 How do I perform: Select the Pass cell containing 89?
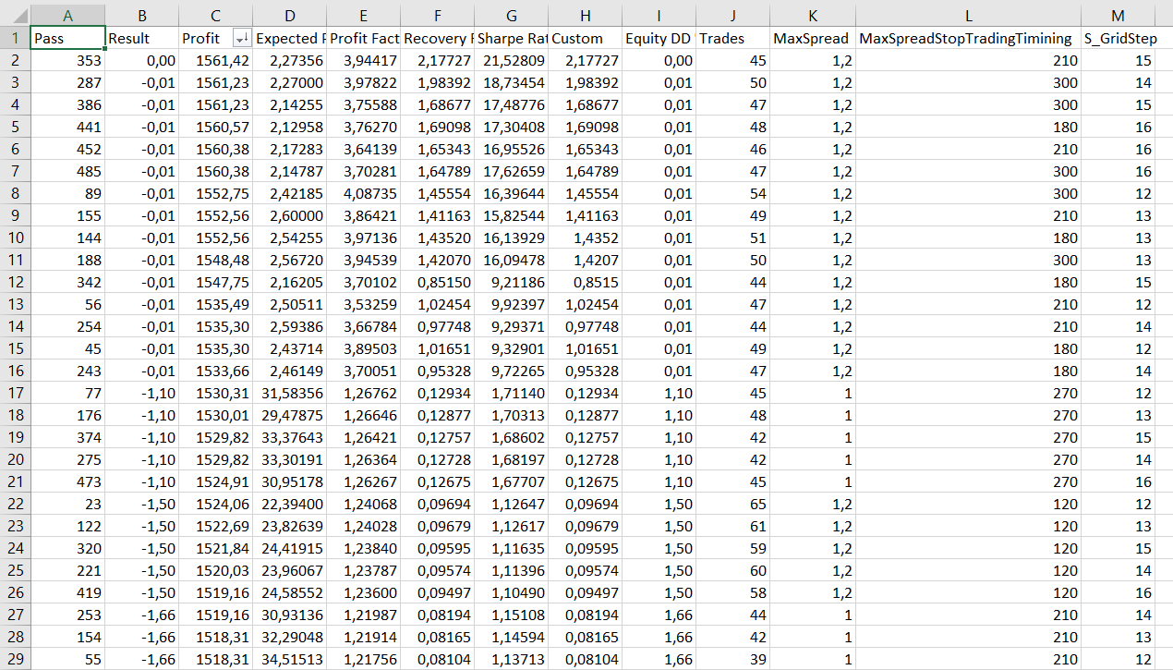coord(67,193)
